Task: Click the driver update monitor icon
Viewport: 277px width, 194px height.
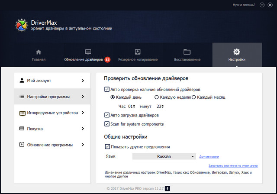Action: coord(88,52)
